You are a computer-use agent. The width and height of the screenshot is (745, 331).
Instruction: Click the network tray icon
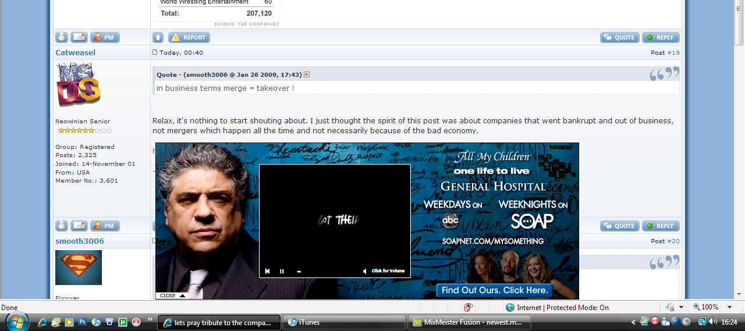pyautogui.click(x=702, y=322)
